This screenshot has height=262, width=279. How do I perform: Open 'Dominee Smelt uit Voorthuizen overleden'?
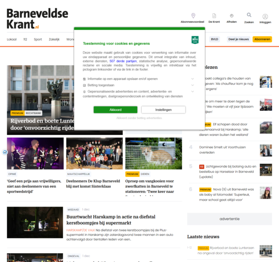222,150
